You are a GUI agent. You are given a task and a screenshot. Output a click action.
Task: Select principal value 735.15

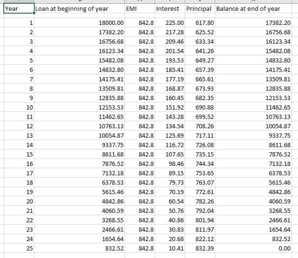point(200,154)
